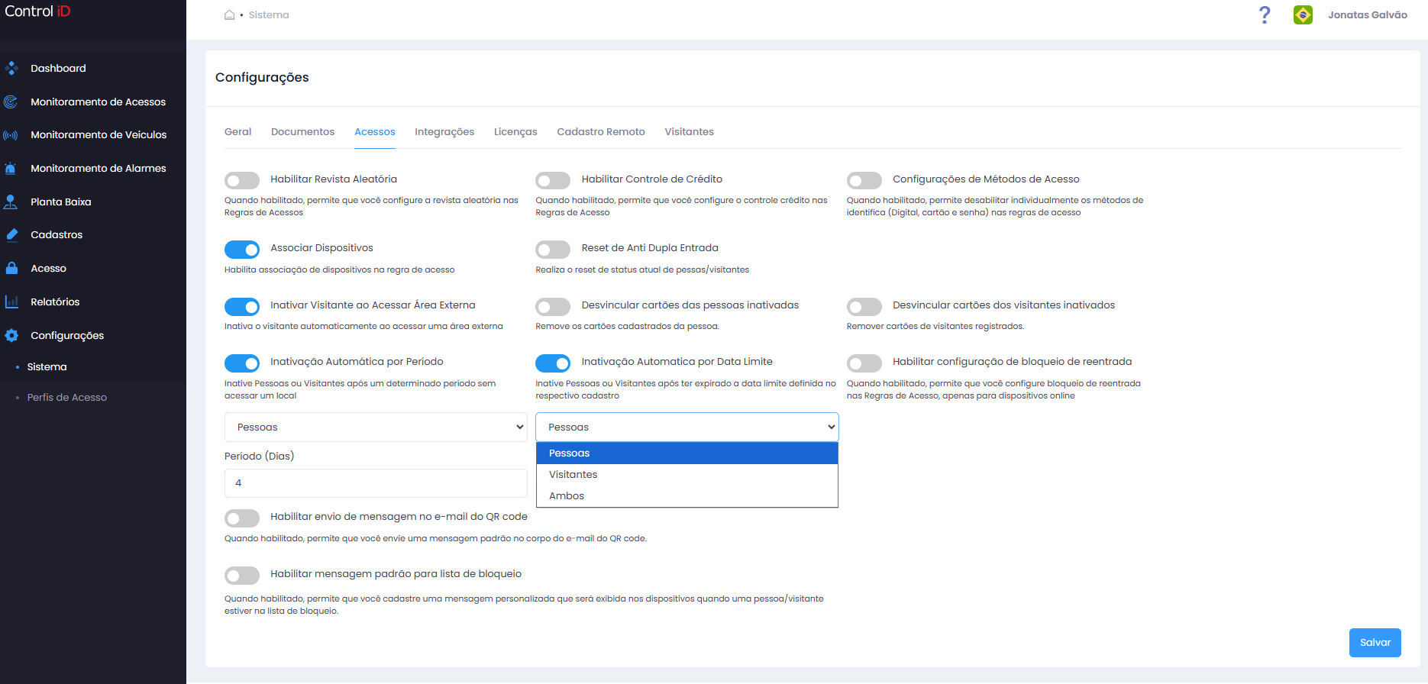Click the Monitoramento de Acessos icon
This screenshot has width=1428, height=684.
[11, 102]
